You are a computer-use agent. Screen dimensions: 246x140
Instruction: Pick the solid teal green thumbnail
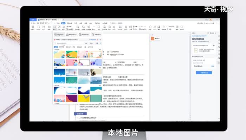tap(96, 98)
